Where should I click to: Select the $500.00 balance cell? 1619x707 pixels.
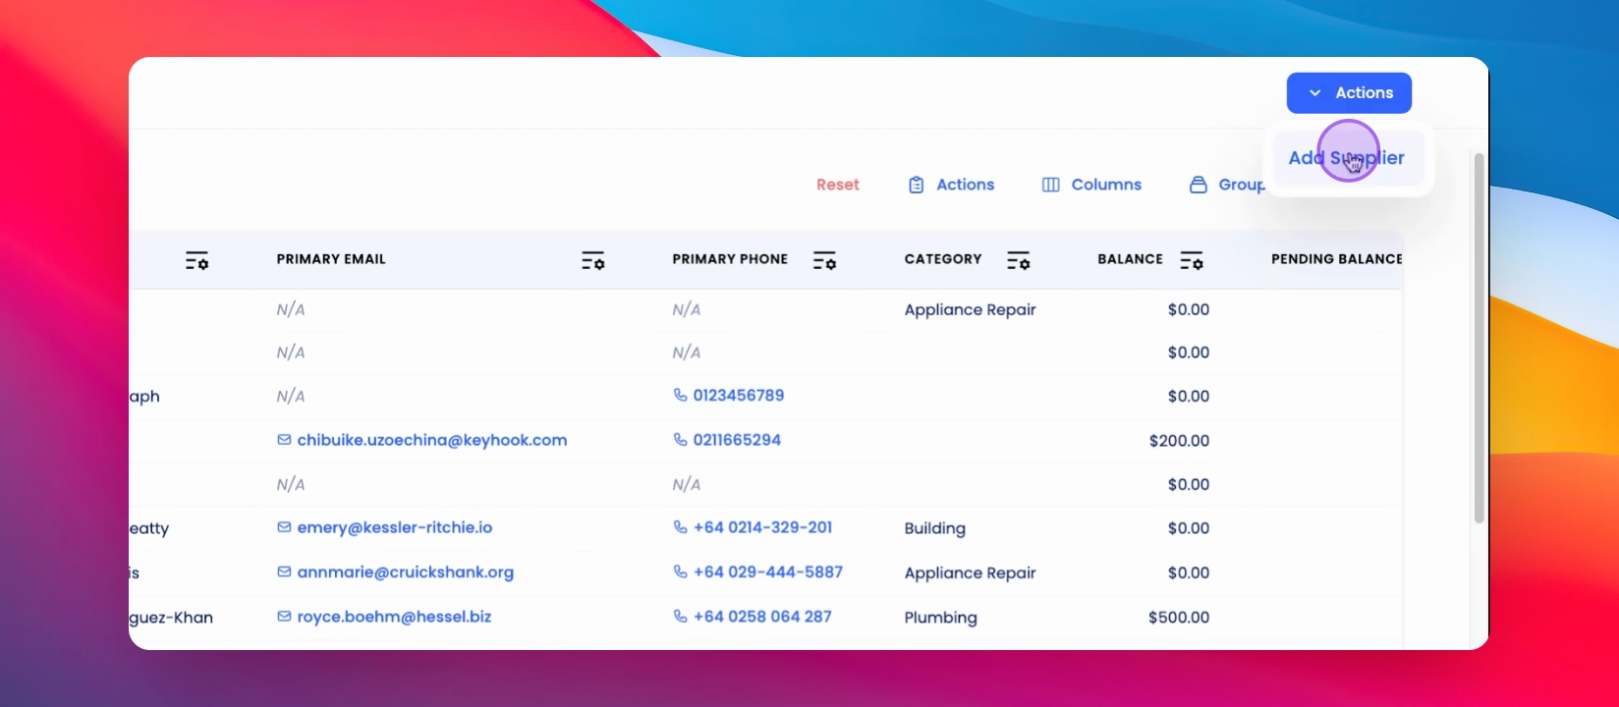coord(1179,618)
